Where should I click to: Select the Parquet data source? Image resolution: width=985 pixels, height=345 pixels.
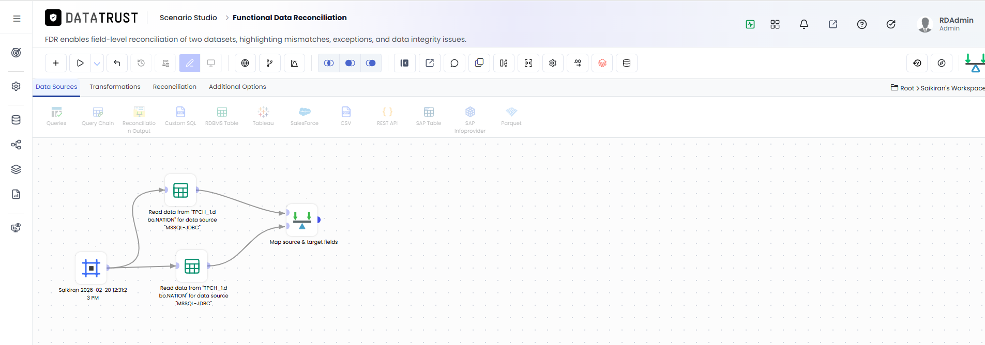click(511, 116)
